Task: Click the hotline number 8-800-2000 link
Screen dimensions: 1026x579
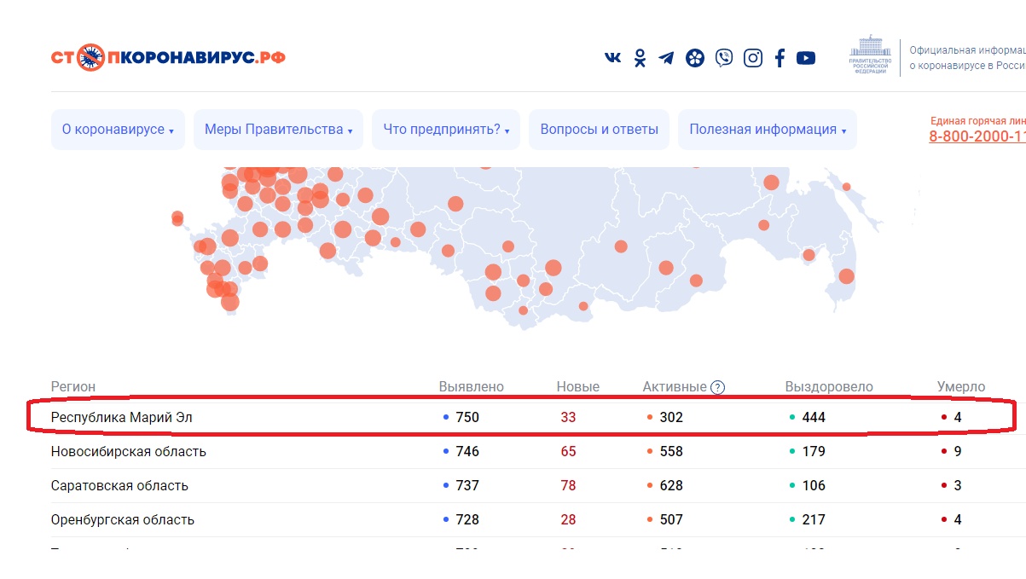Action: tap(977, 136)
